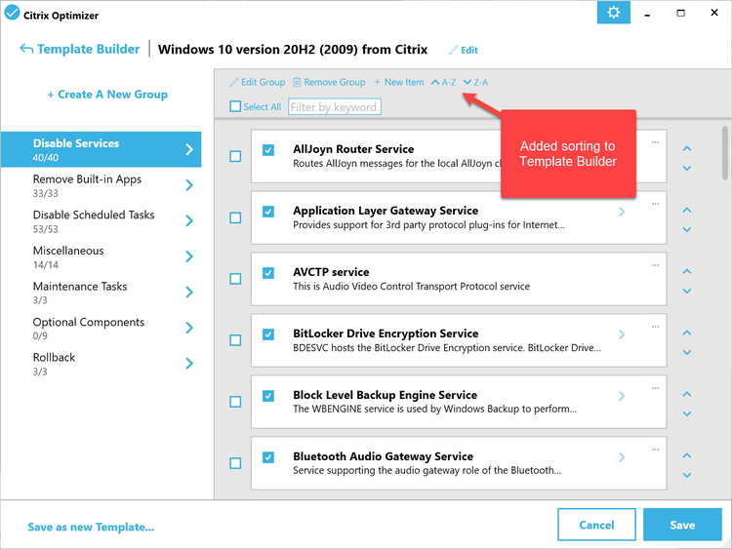Tick outer selection box for Block Level Backup Engine
This screenshot has width=732, height=549.
[235, 402]
